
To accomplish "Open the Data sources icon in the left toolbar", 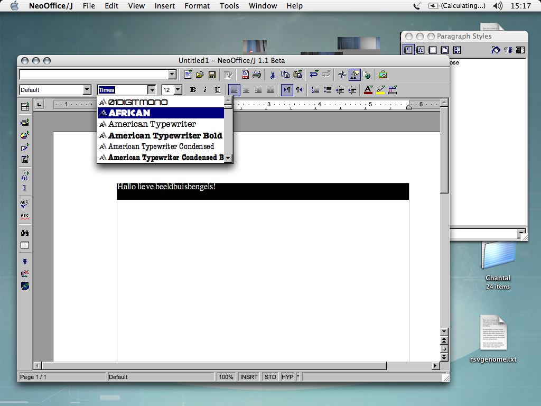I will point(25,245).
